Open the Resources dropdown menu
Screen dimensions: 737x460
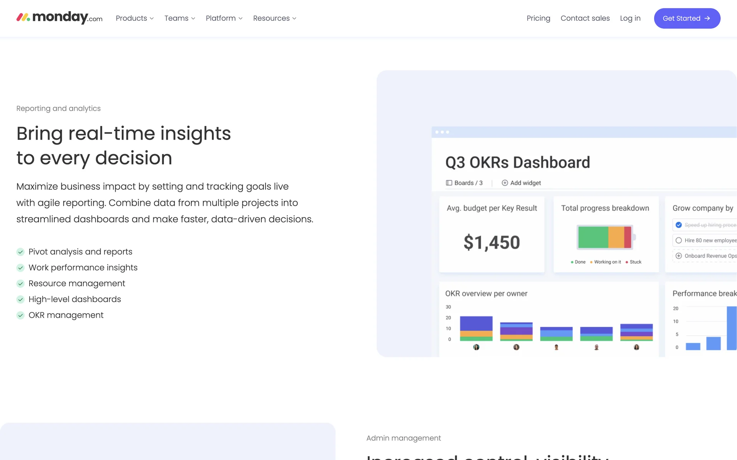274,18
